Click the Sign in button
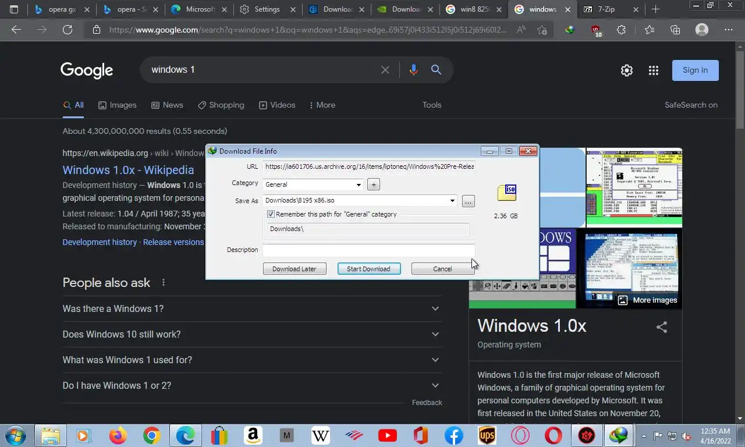 click(x=696, y=70)
